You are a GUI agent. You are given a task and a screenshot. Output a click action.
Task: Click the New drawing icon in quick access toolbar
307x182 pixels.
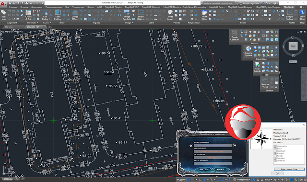10,3
